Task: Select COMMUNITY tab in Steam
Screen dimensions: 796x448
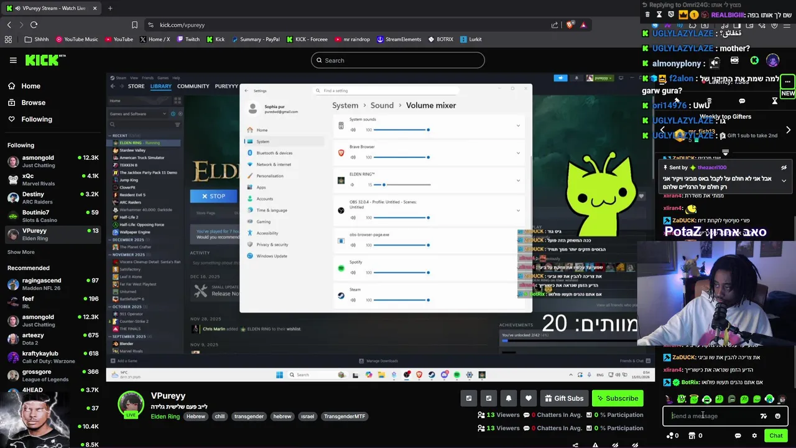Action: point(193,86)
